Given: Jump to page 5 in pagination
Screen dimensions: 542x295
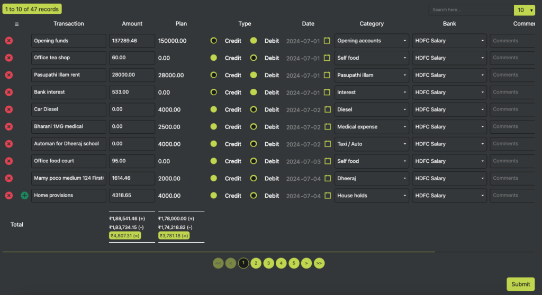Looking at the screenshot, I should [294, 263].
